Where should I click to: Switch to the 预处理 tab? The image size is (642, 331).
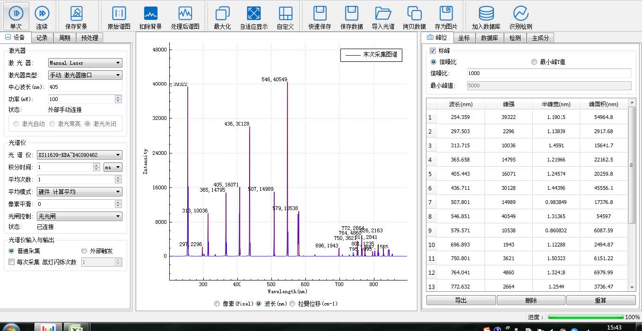(90, 38)
